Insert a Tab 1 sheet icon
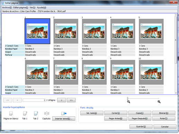The width and height of the screenshot is (179, 134). pyautogui.click(x=25, y=113)
